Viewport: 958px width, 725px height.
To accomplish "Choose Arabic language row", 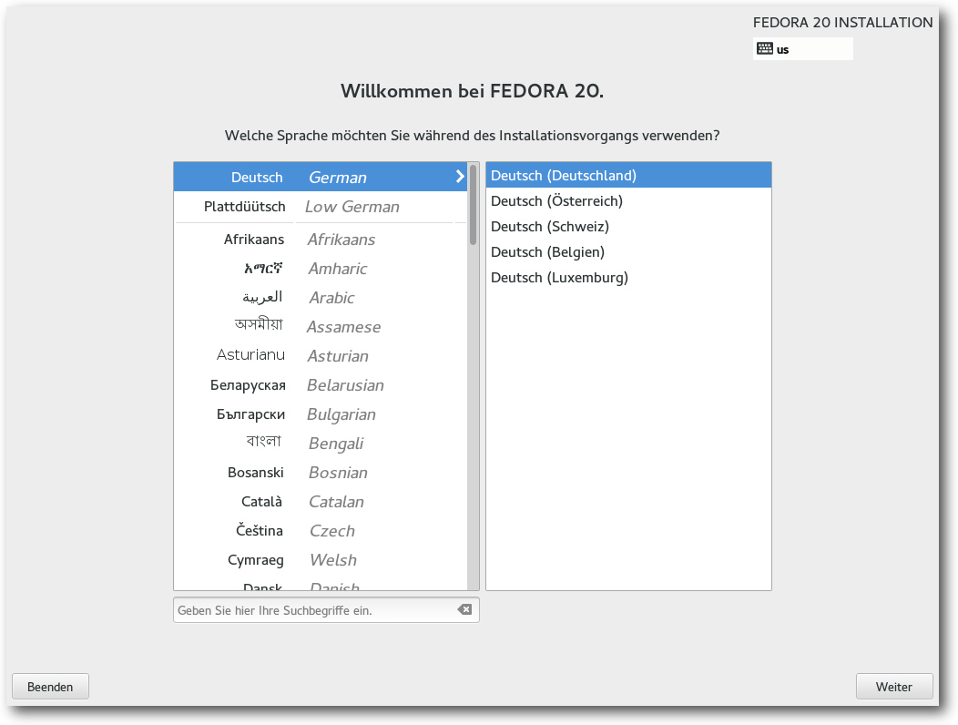I will point(321,298).
